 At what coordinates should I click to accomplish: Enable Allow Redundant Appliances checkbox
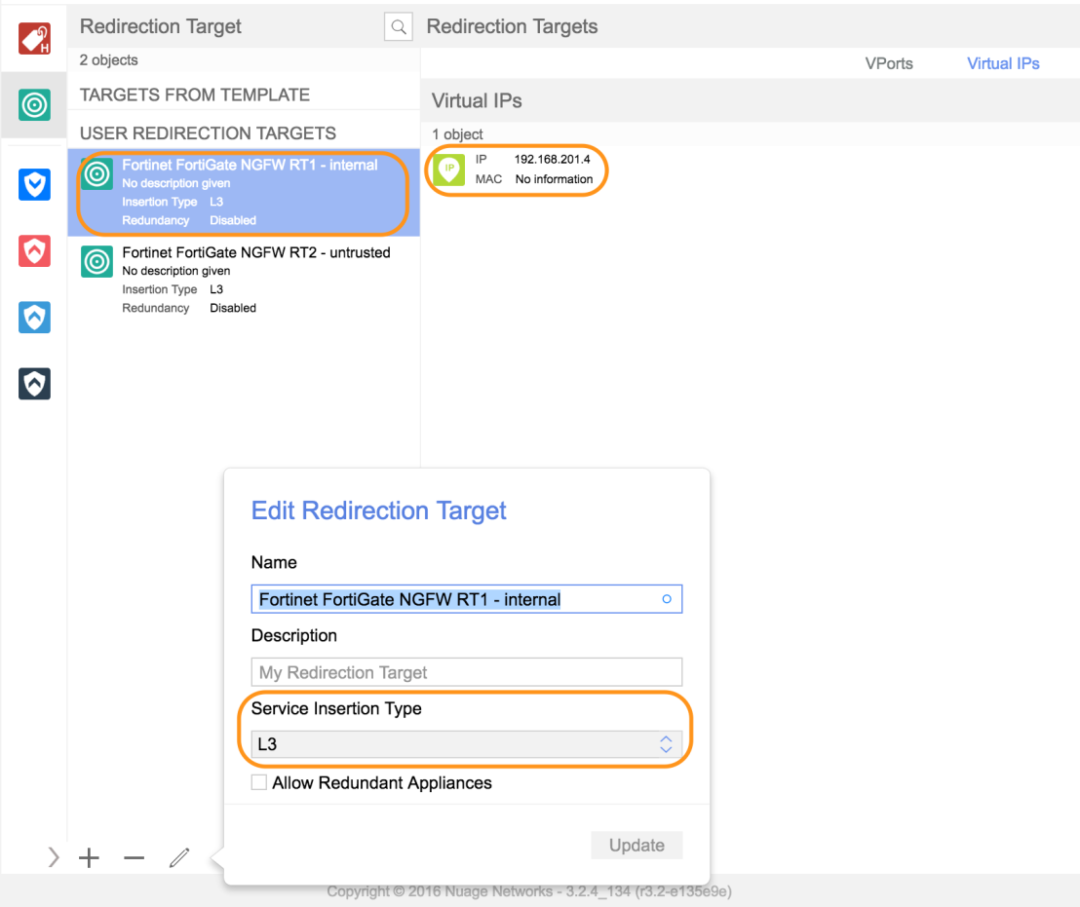(x=259, y=782)
